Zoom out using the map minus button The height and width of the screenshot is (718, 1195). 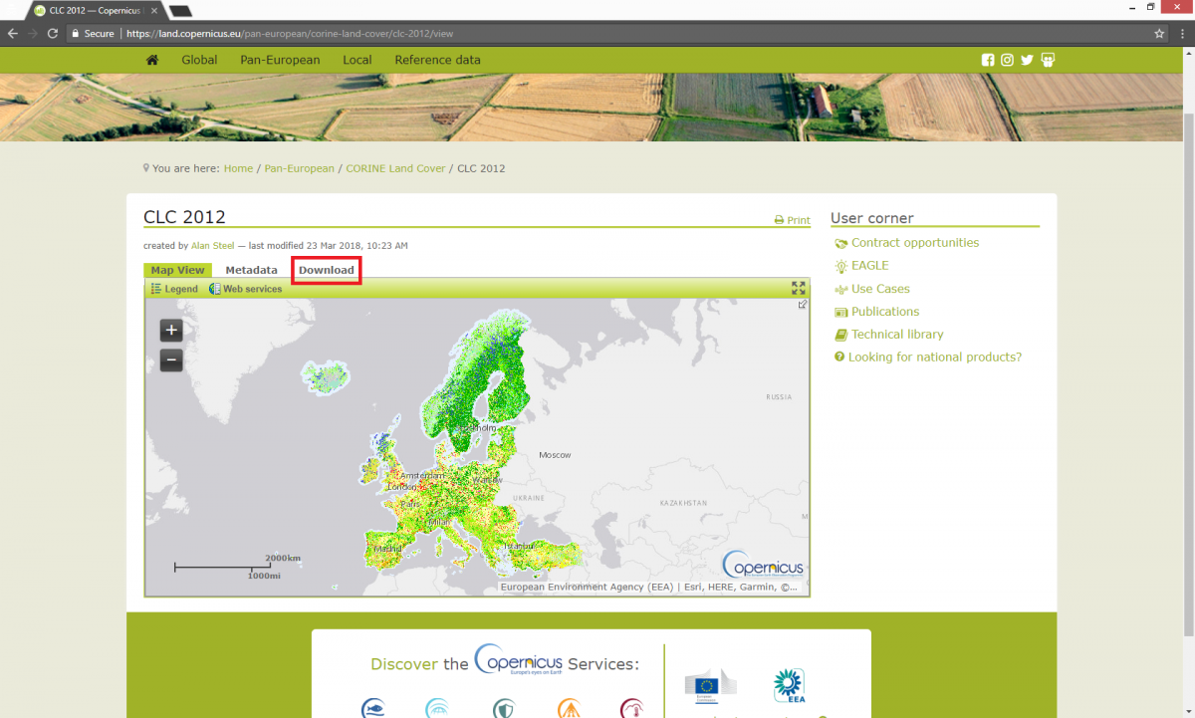pyautogui.click(x=171, y=359)
